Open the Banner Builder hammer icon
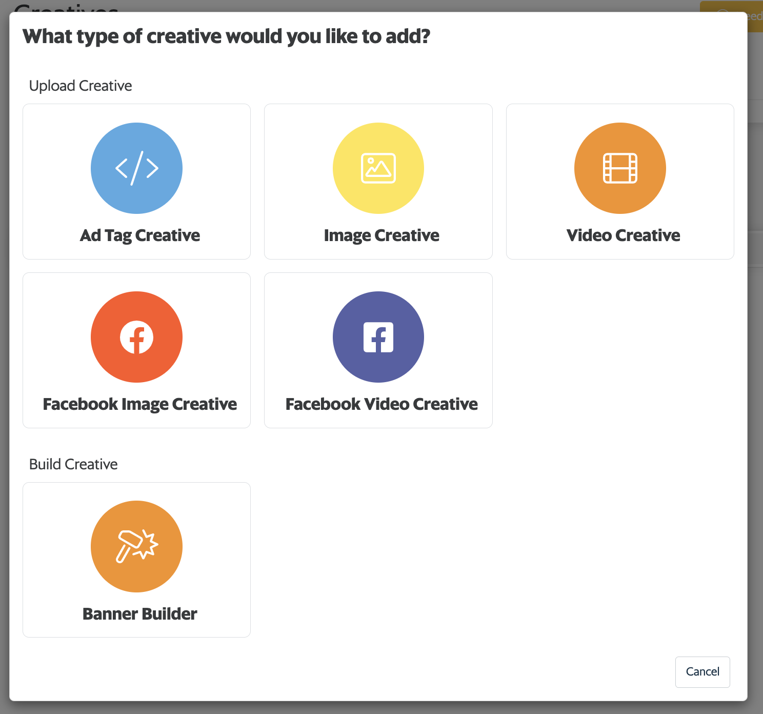This screenshot has height=714, width=763. coord(136,546)
